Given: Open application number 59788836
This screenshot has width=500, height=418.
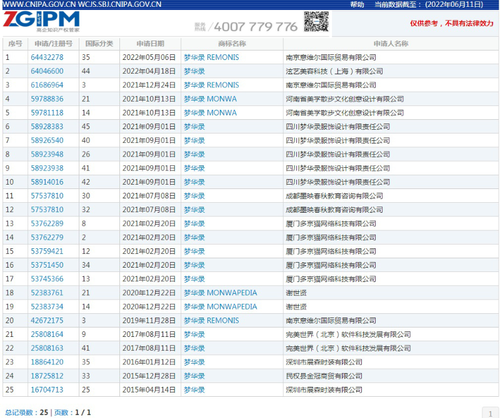Looking at the screenshot, I should 47,99.
